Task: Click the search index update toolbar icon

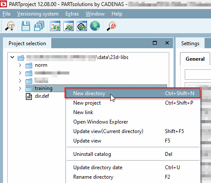Action: coord(68,26)
